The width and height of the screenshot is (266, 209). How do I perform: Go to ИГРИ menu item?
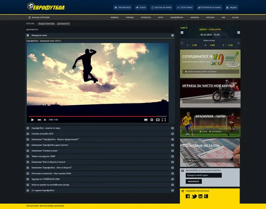[161, 17]
